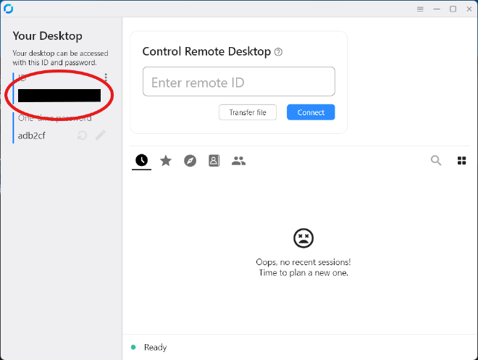Image resolution: width=478 pixels, height=360 pixels.
Task: Maximize the RustDesk window
Action: coord(453,9)
